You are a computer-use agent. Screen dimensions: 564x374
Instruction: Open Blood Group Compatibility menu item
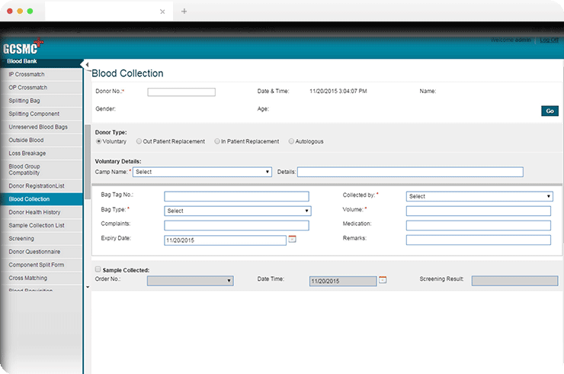[x=41, y=169]
